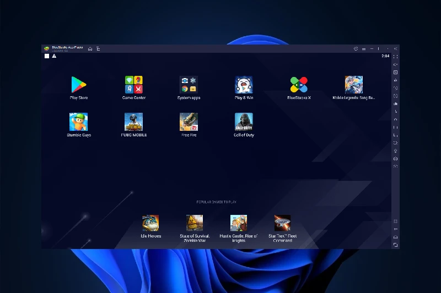
Task: Open Idle Heroes from popular games
Action: [x=150, y=223]
